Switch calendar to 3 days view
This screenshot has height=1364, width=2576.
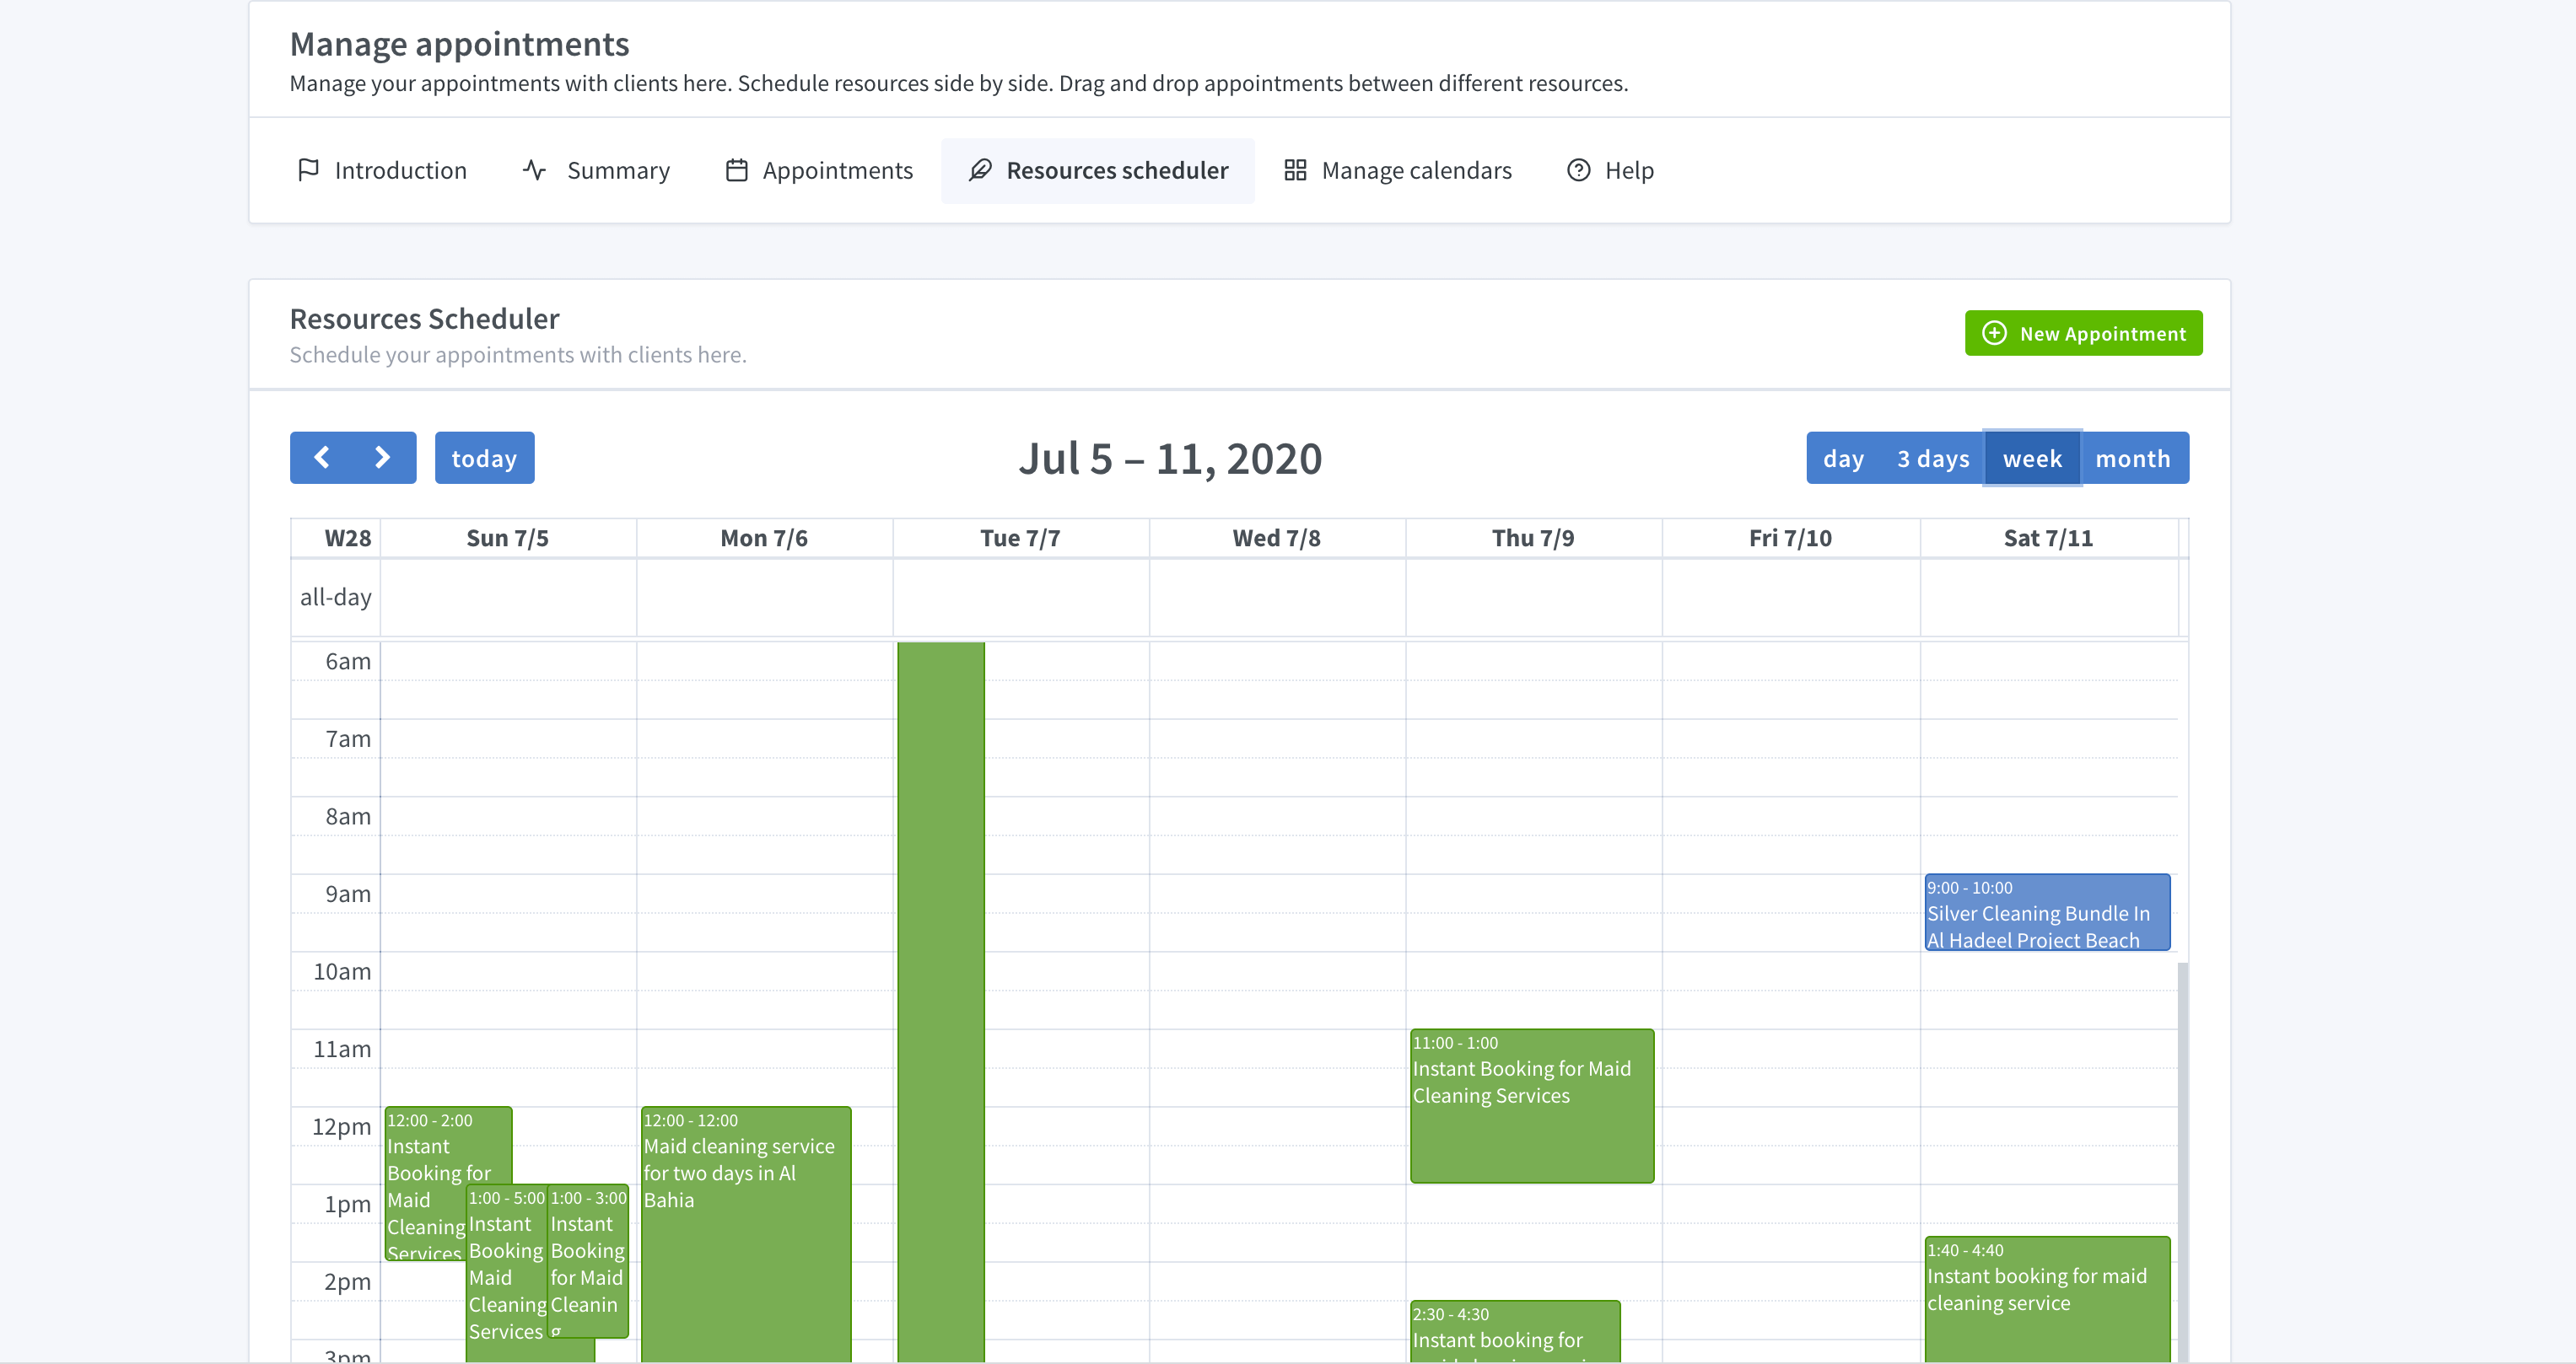tap(1933, 458)
